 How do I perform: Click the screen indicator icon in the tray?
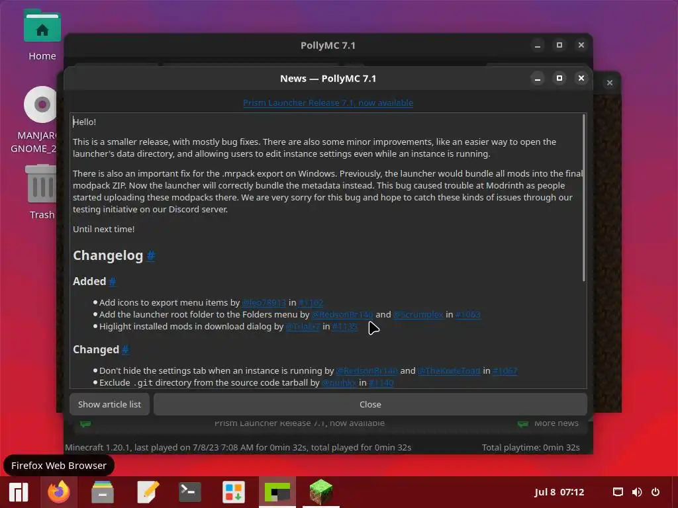point(618,492)
